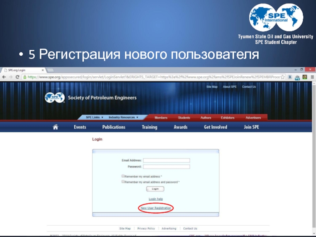
Task: Check Remember my email address
Action: click(123, 176)
